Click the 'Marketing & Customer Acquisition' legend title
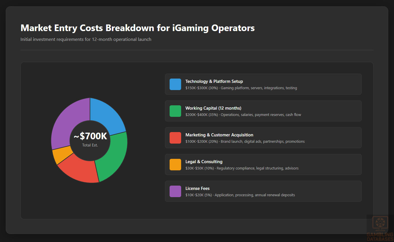The width and height of the screenshot is (394, 242). click(219, 135)
